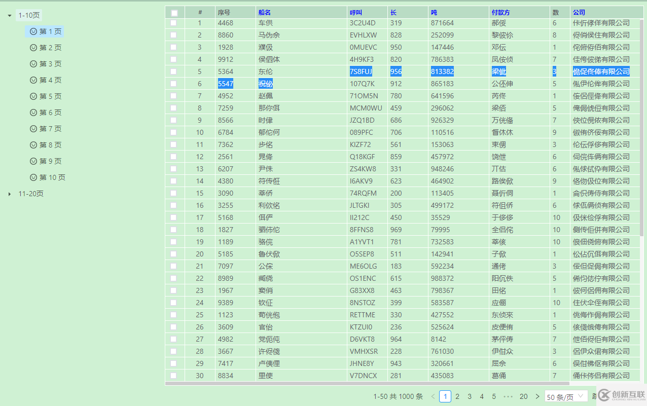Click the previous-page arrow in pagination
647x406 pixels.
(434, 396)
